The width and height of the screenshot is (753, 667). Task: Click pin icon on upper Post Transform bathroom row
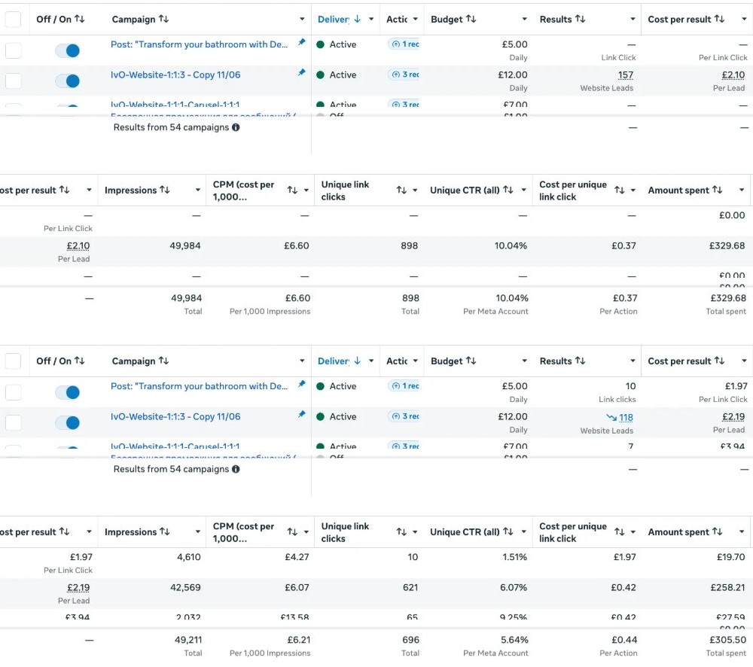(x=302, y=42)
